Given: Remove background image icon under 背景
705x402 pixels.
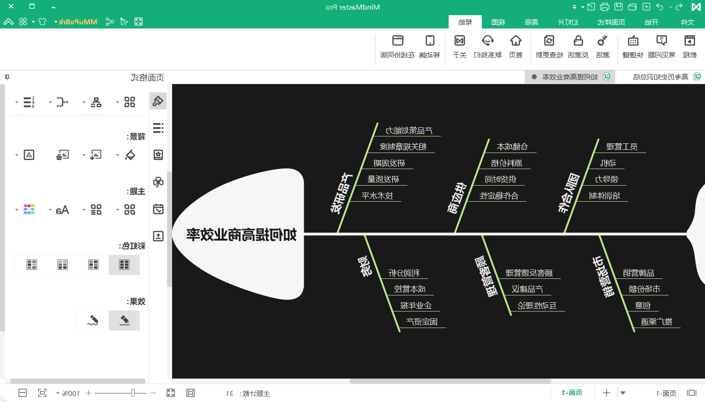Looking at the screenshot, I should click(63, 155).
